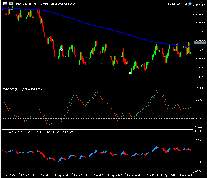Screen dimensions: 207x178
Task: Select the horizontal line at 18171.50
Action: coord(98,42)
